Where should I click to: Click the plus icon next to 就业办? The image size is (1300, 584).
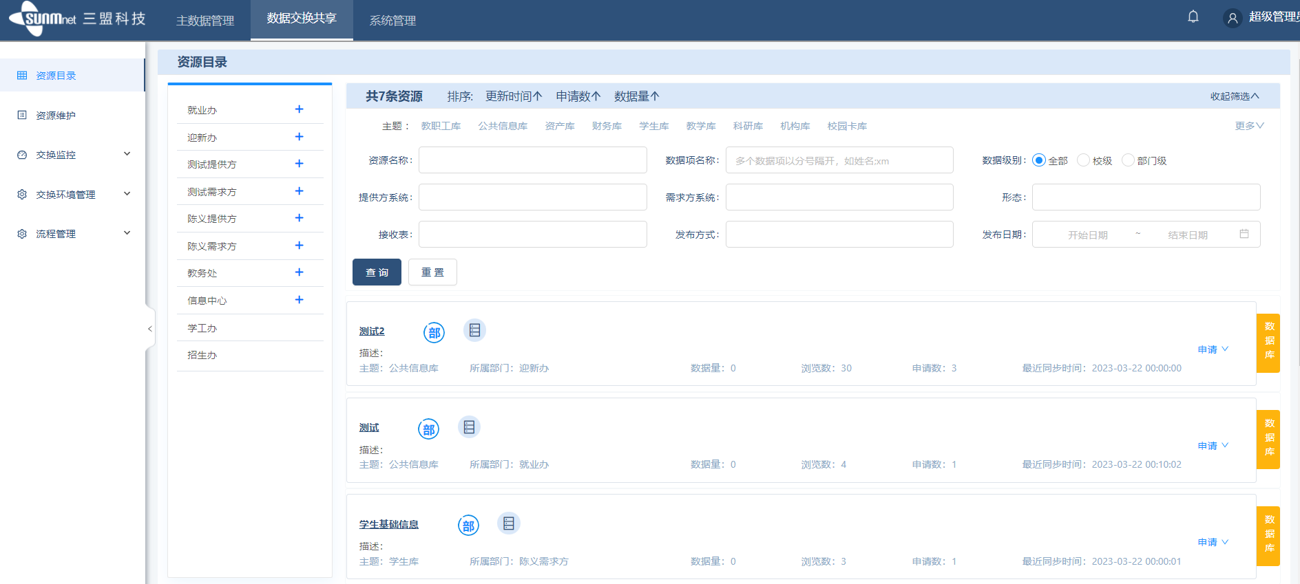pos(299,109)
